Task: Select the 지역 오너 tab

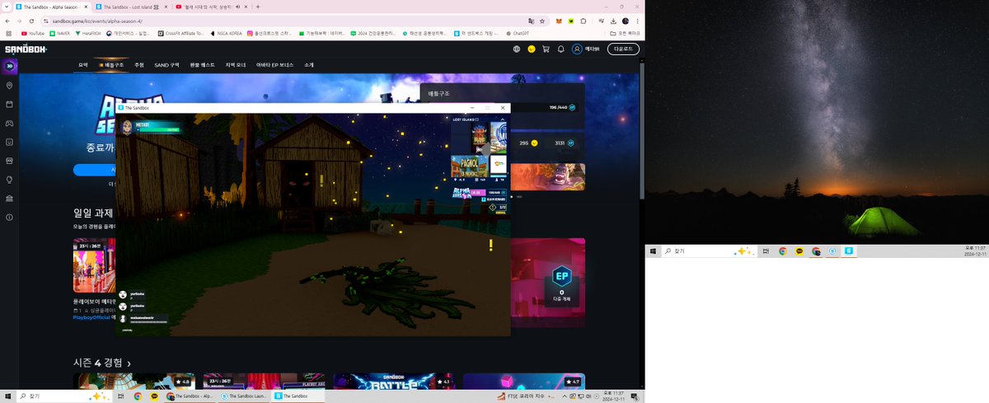Action: (236, 64)
